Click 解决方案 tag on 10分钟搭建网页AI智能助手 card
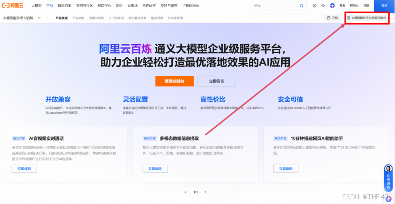 [280, 139]
